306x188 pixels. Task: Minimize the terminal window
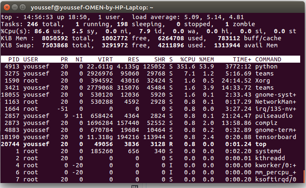15,7
